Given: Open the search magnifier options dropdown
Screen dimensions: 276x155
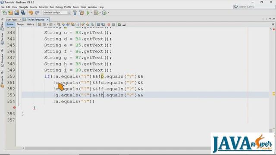Looking at the screenshot, I should point(236,7).
